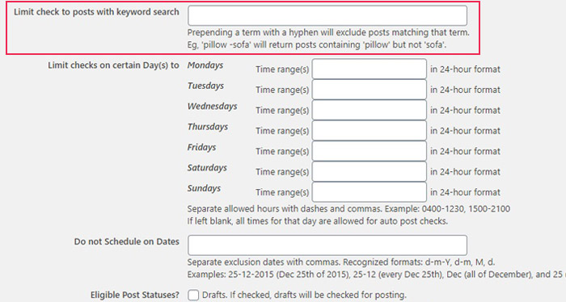Click the Eligible Post Statuses label
Screen dimensions: 566x302
(135, 295)
